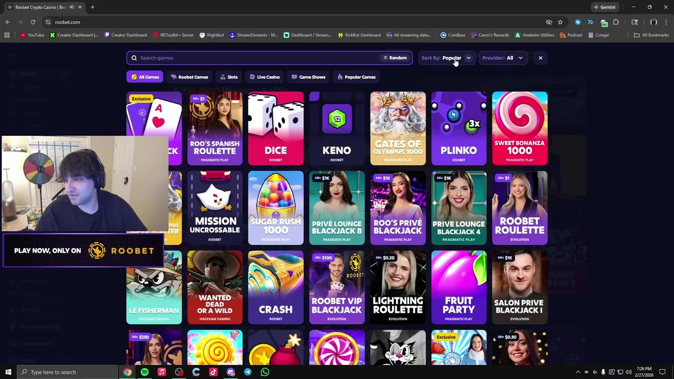Viewport: 674px width, 379px height.
Task: Open Wanted Dead or a Wild tile
Action: pos(215,287)
